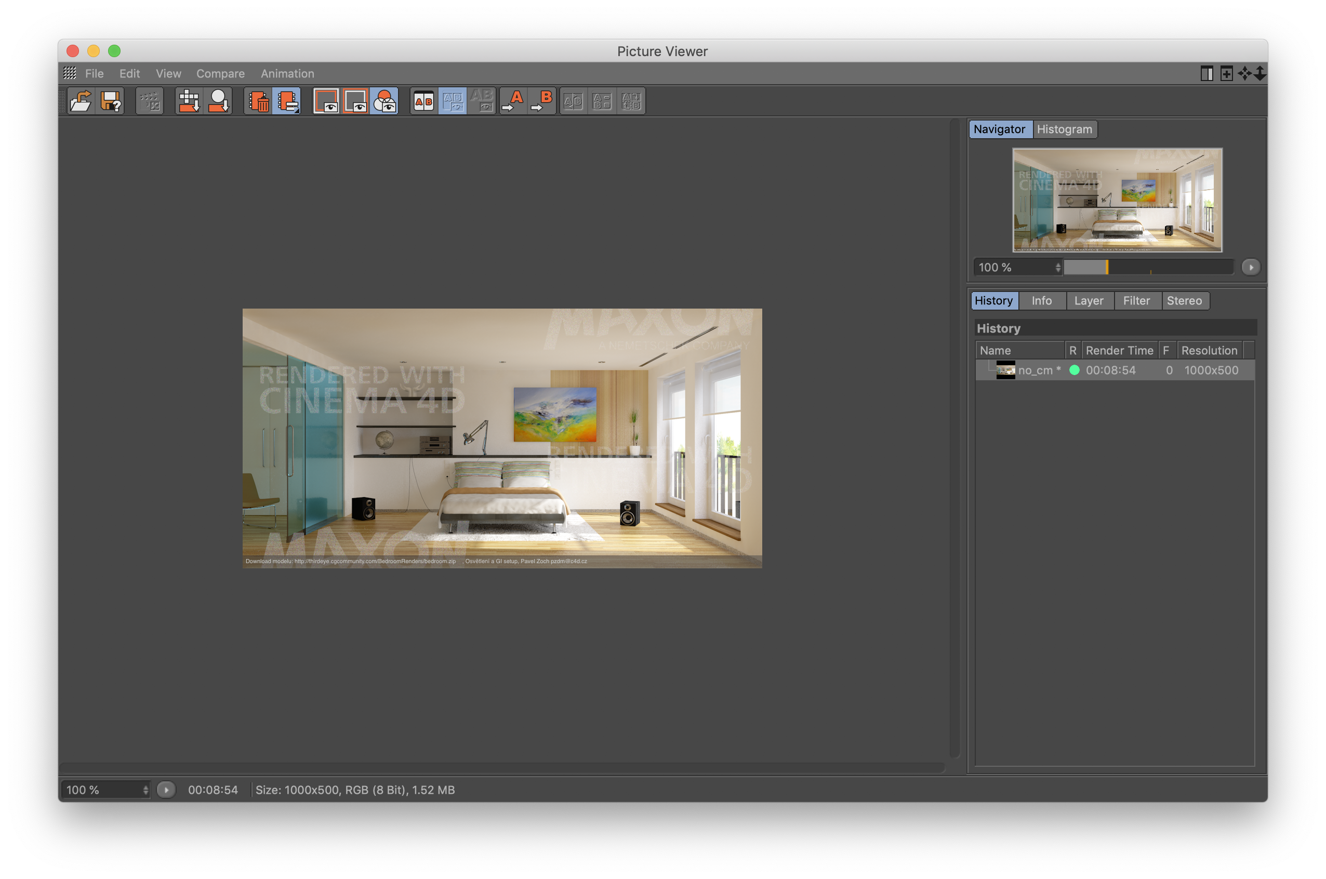
Task: Click the AB Compare icon
Action: (x=424, y=101)
